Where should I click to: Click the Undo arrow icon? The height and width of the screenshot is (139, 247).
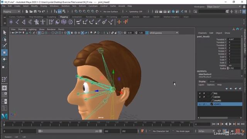coord(39,12)
